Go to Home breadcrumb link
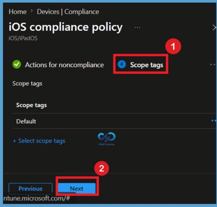The image size is (217, 207). pyautogui.click(x=17, y=12)
